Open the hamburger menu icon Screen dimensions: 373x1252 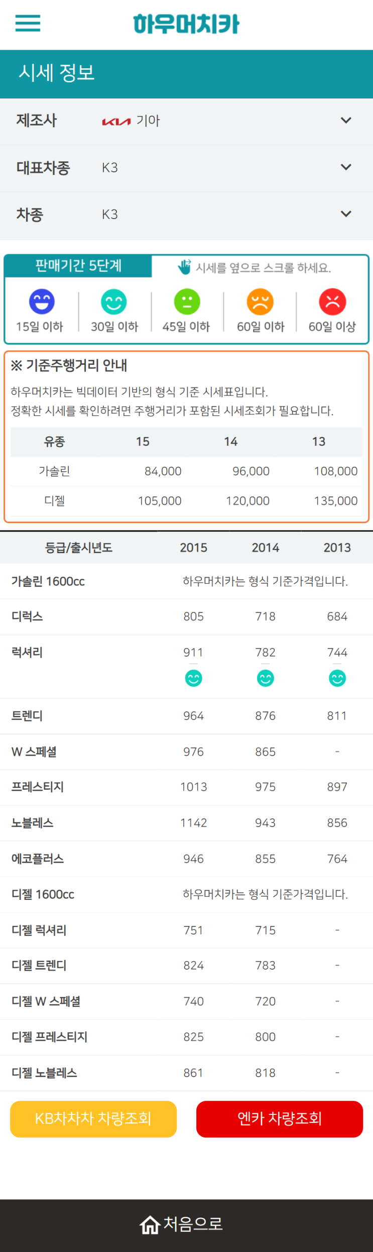[x=28, y=23]
